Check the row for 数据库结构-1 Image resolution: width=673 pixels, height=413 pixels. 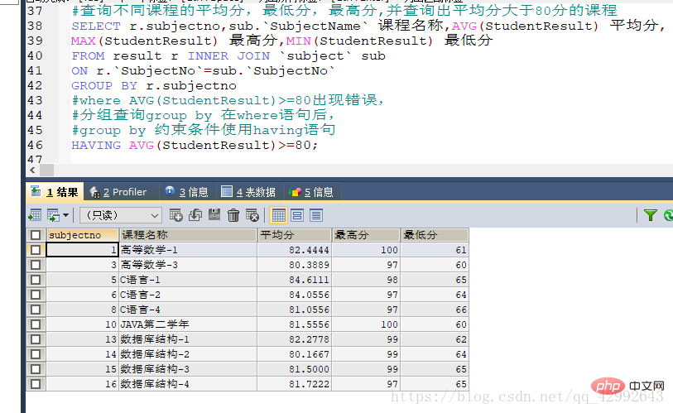click(x=36, y=339)
